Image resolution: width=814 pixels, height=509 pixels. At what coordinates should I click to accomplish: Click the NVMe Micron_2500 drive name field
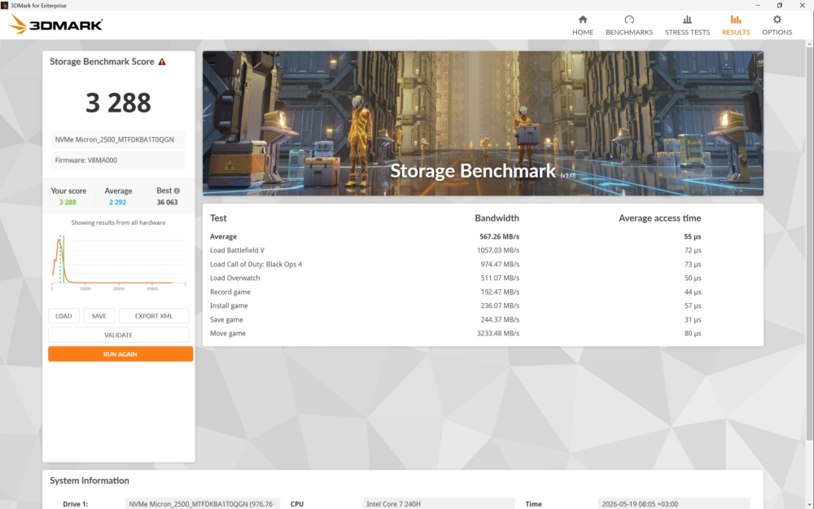coord(118,140)
